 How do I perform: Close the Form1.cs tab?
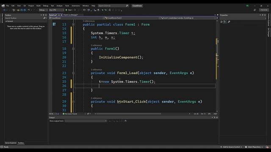click(61, 15)
